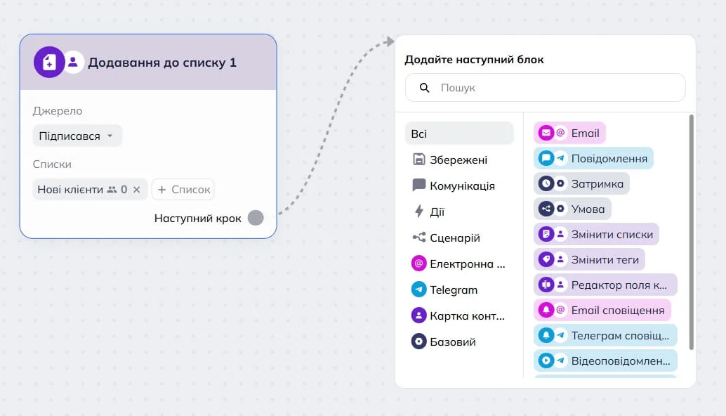726x416 pixels.
Task: Open the Telegram category
Action: click(x=459, y=290)
